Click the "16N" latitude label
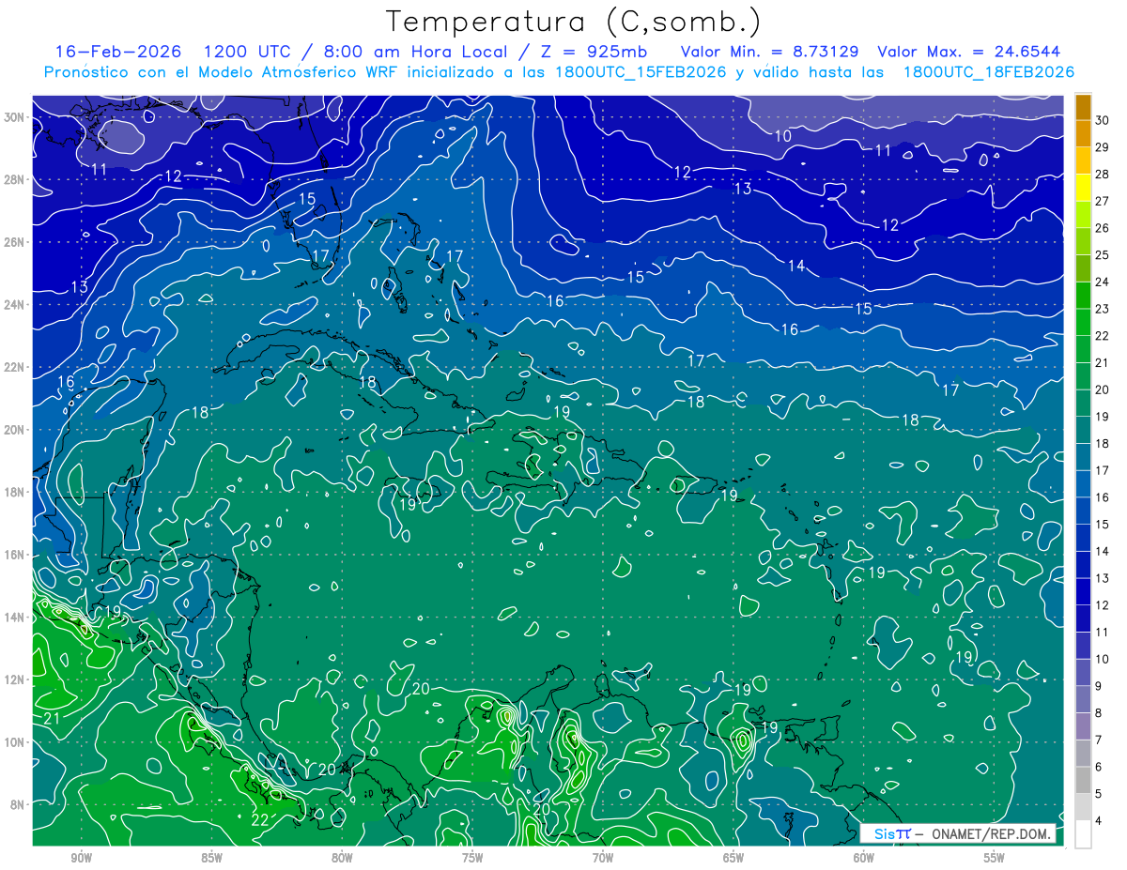1127x870 pixels. click(x=14, y=555)
